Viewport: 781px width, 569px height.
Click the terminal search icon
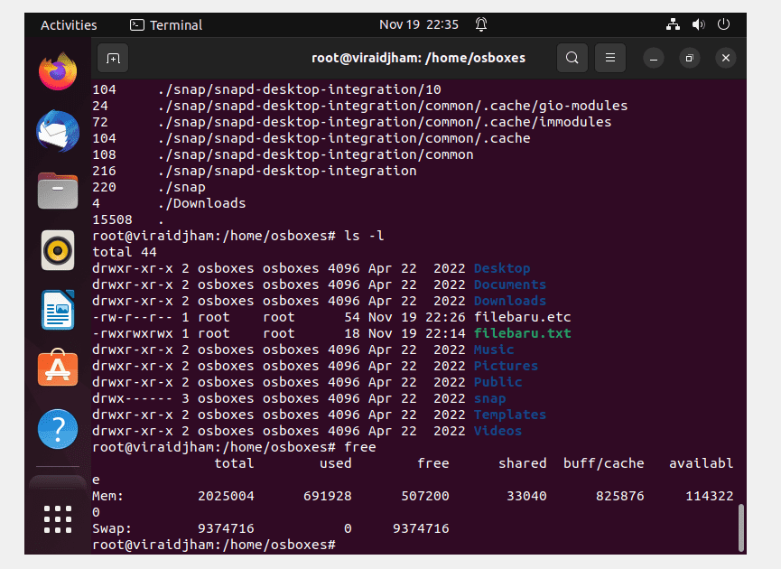(x=572, y=59)
